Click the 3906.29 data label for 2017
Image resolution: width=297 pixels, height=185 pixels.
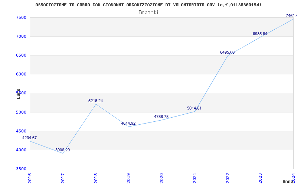click(x=62, y=150)
